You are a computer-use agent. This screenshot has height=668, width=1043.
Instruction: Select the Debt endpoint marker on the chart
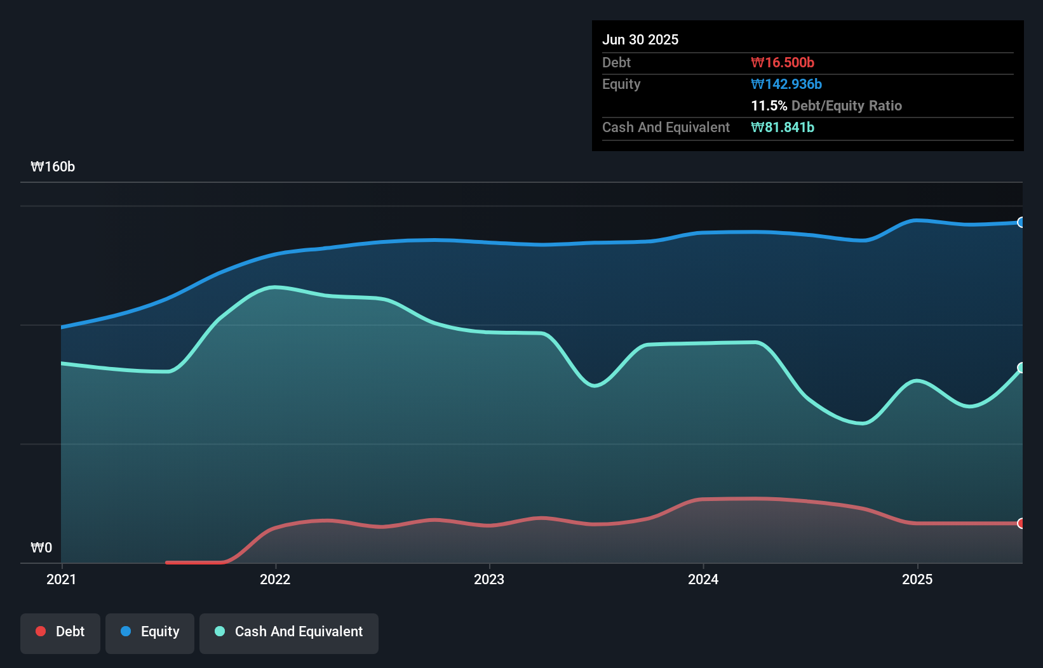[x=1021, y=524]
